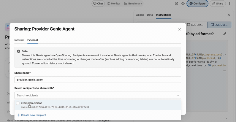The image size is (236, 122).
Task: Click the Create new recipient link
Action: coord(32,115)
